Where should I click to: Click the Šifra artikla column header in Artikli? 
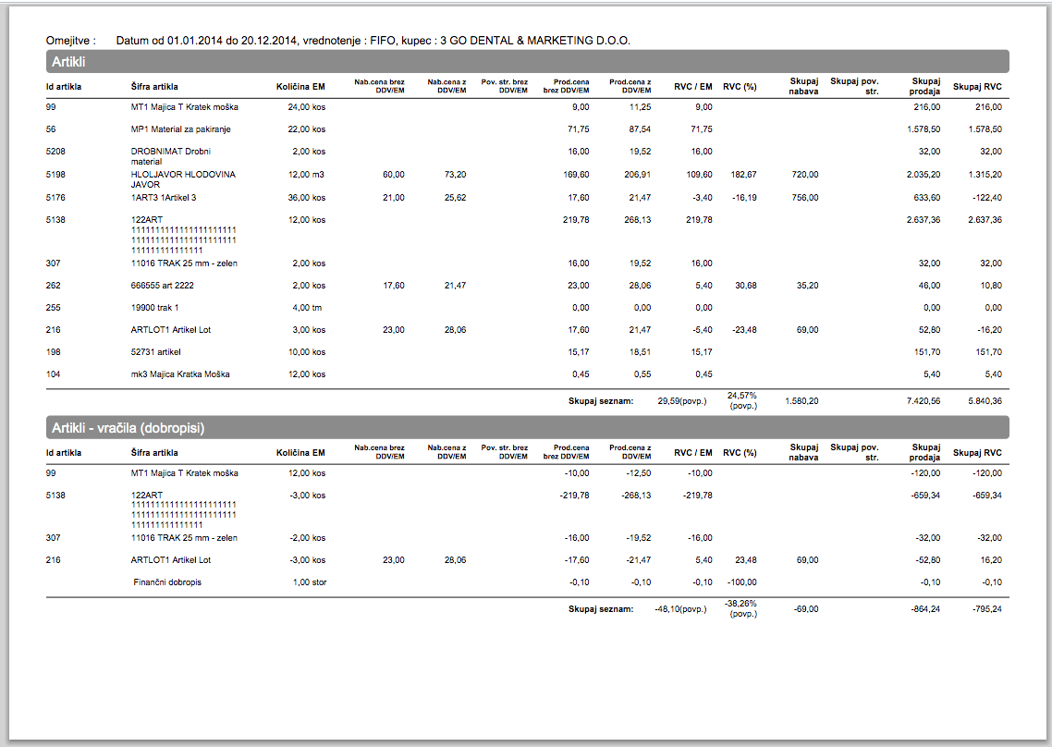click(154, 87)
